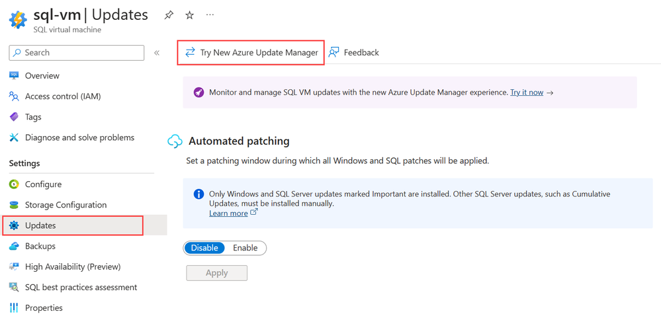Click Try New Azure Update Manager

[x=251, y=53]
